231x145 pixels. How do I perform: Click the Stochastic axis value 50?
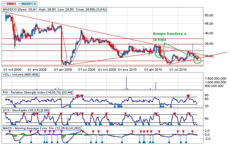207,118
